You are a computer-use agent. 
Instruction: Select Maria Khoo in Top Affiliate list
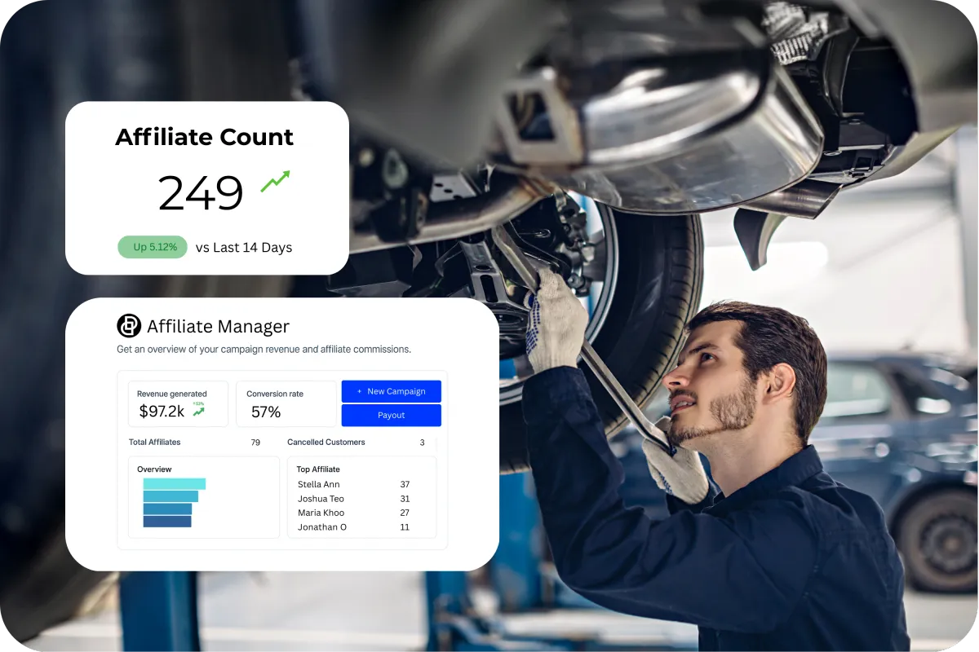(353, 513)
